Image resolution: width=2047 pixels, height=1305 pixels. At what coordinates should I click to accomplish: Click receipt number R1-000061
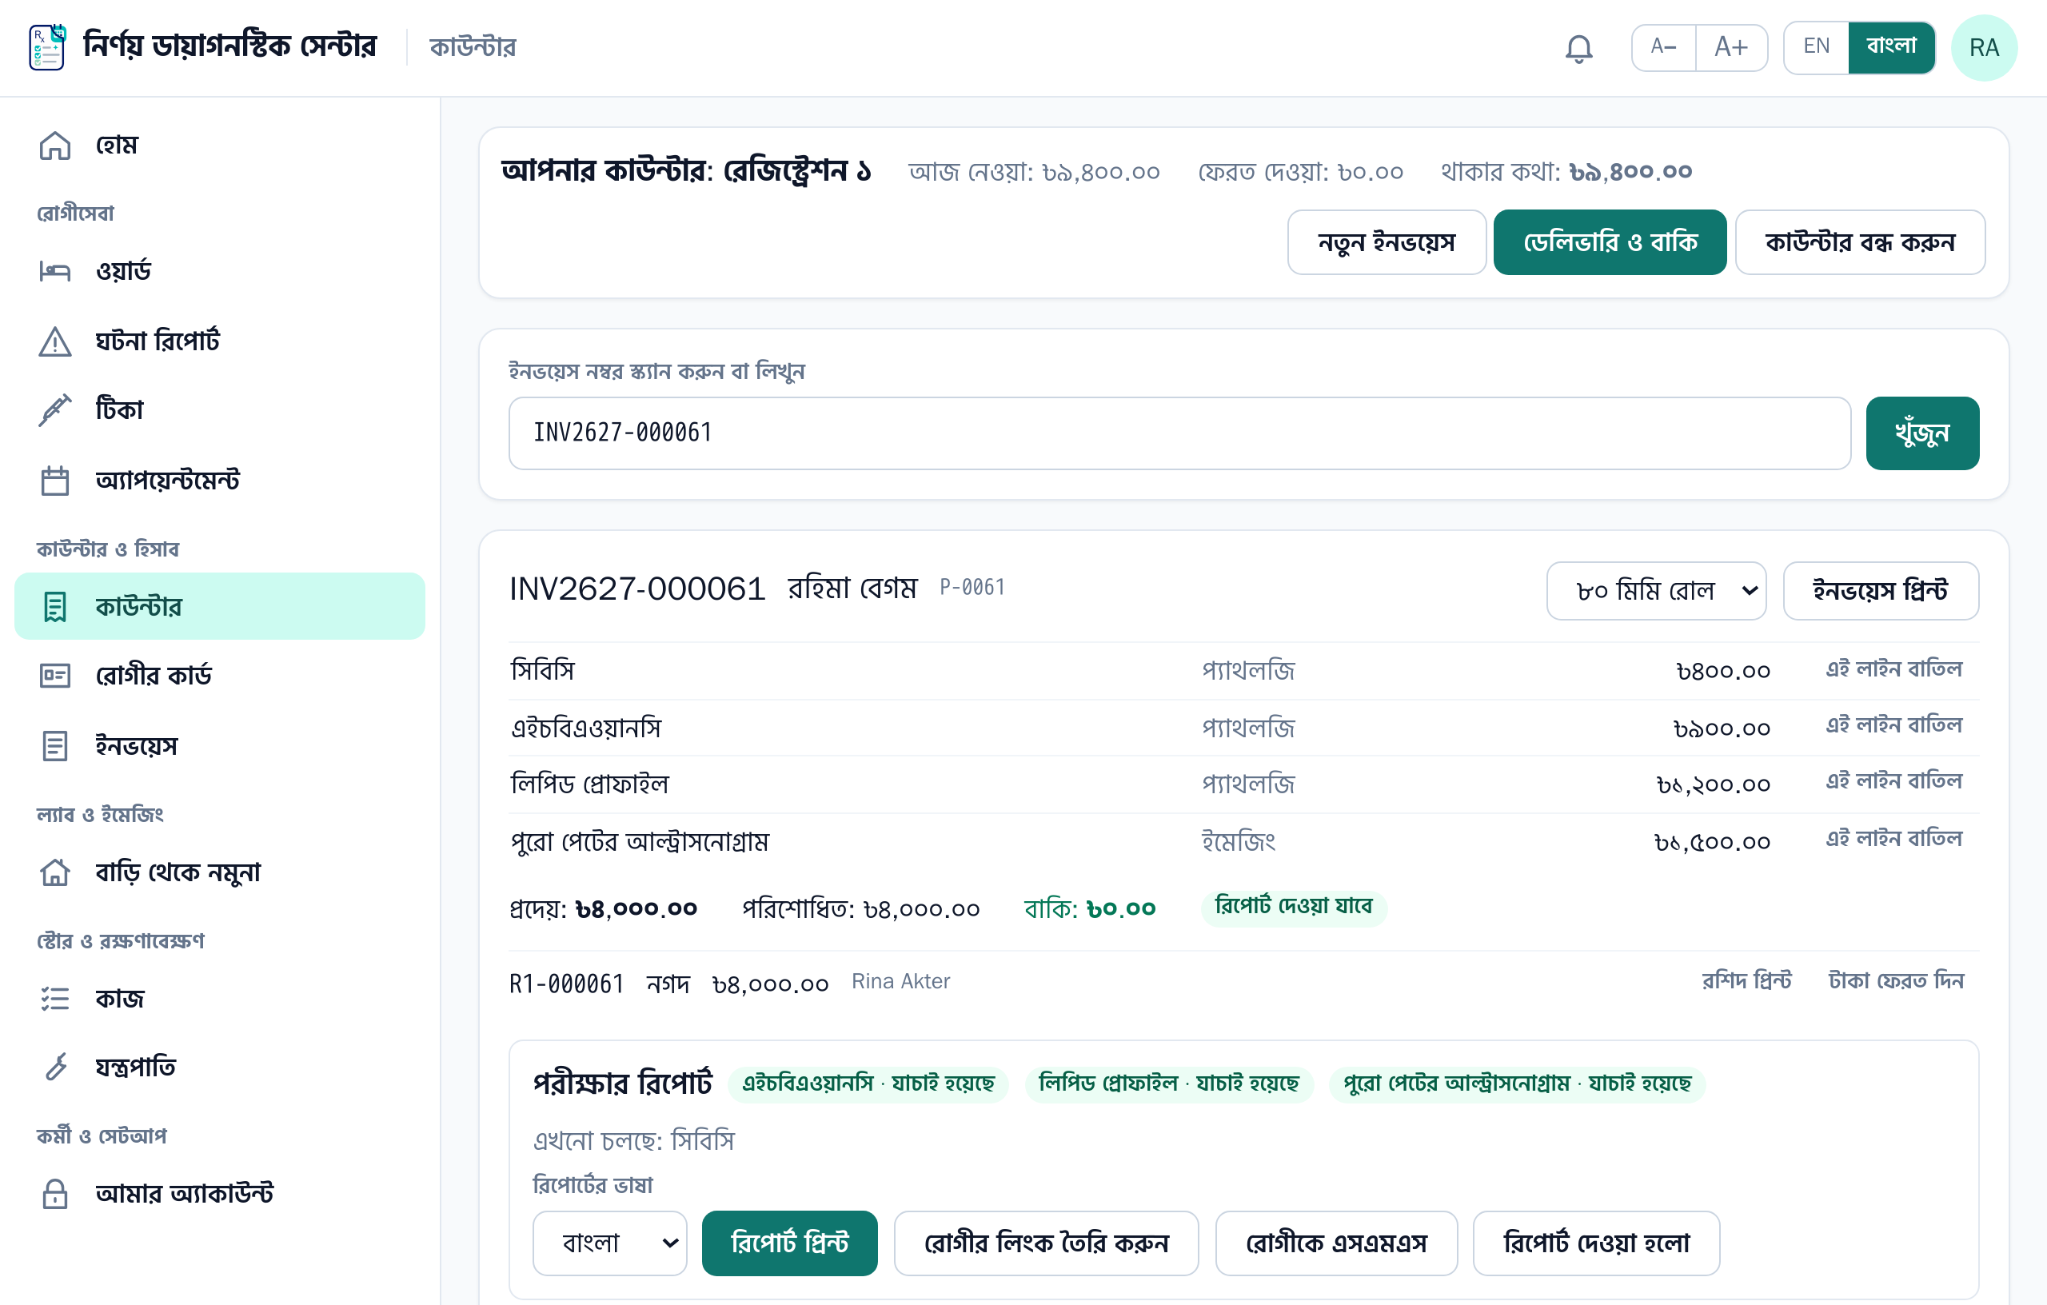(566, 984)
